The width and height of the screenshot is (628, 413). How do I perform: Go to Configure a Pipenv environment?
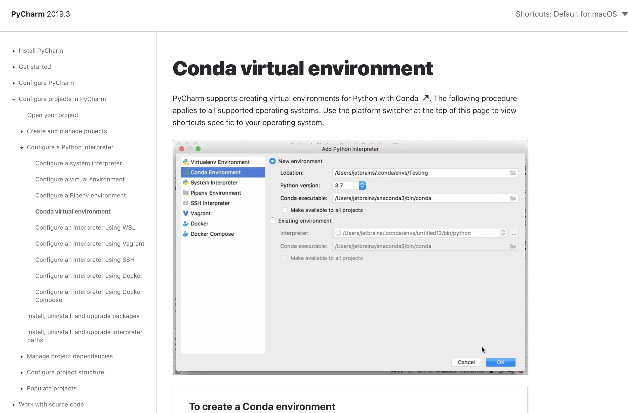(81, 195)
